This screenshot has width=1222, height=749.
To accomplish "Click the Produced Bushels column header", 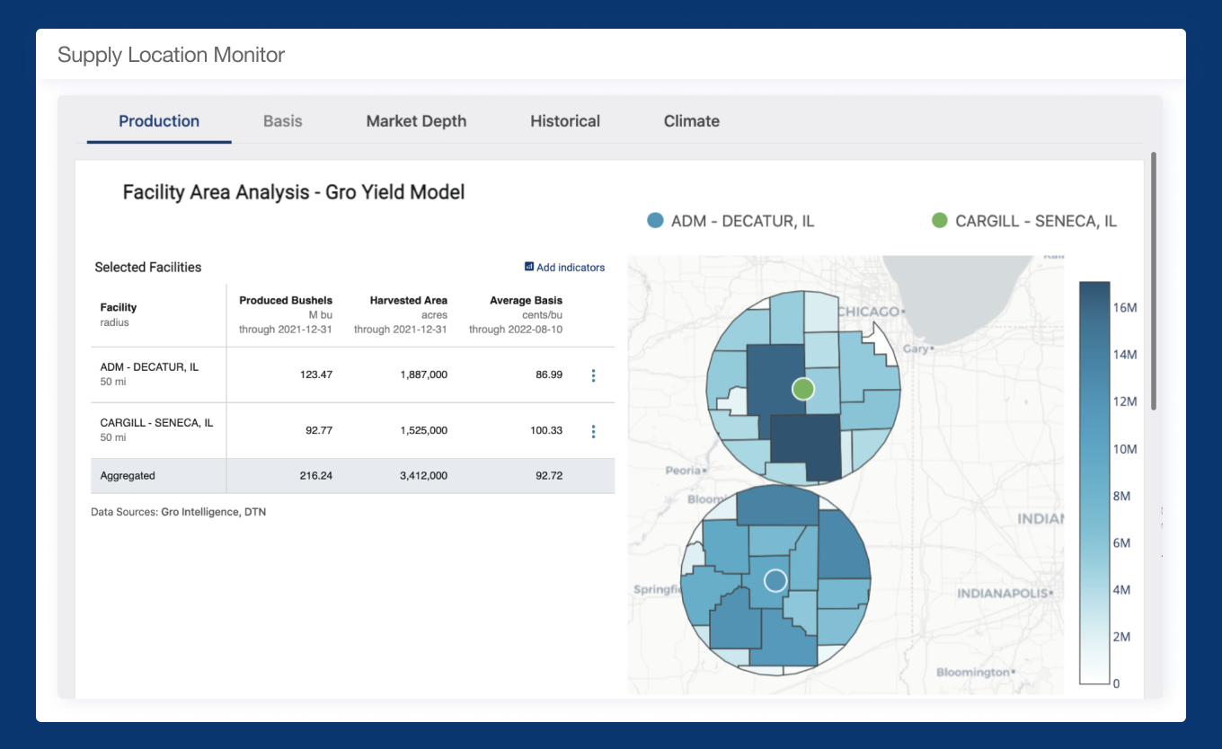I will (286, 300).
